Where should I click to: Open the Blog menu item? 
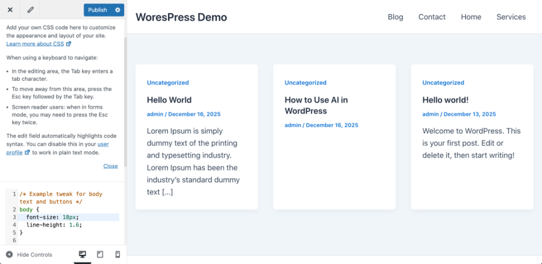tap(395, 17)
